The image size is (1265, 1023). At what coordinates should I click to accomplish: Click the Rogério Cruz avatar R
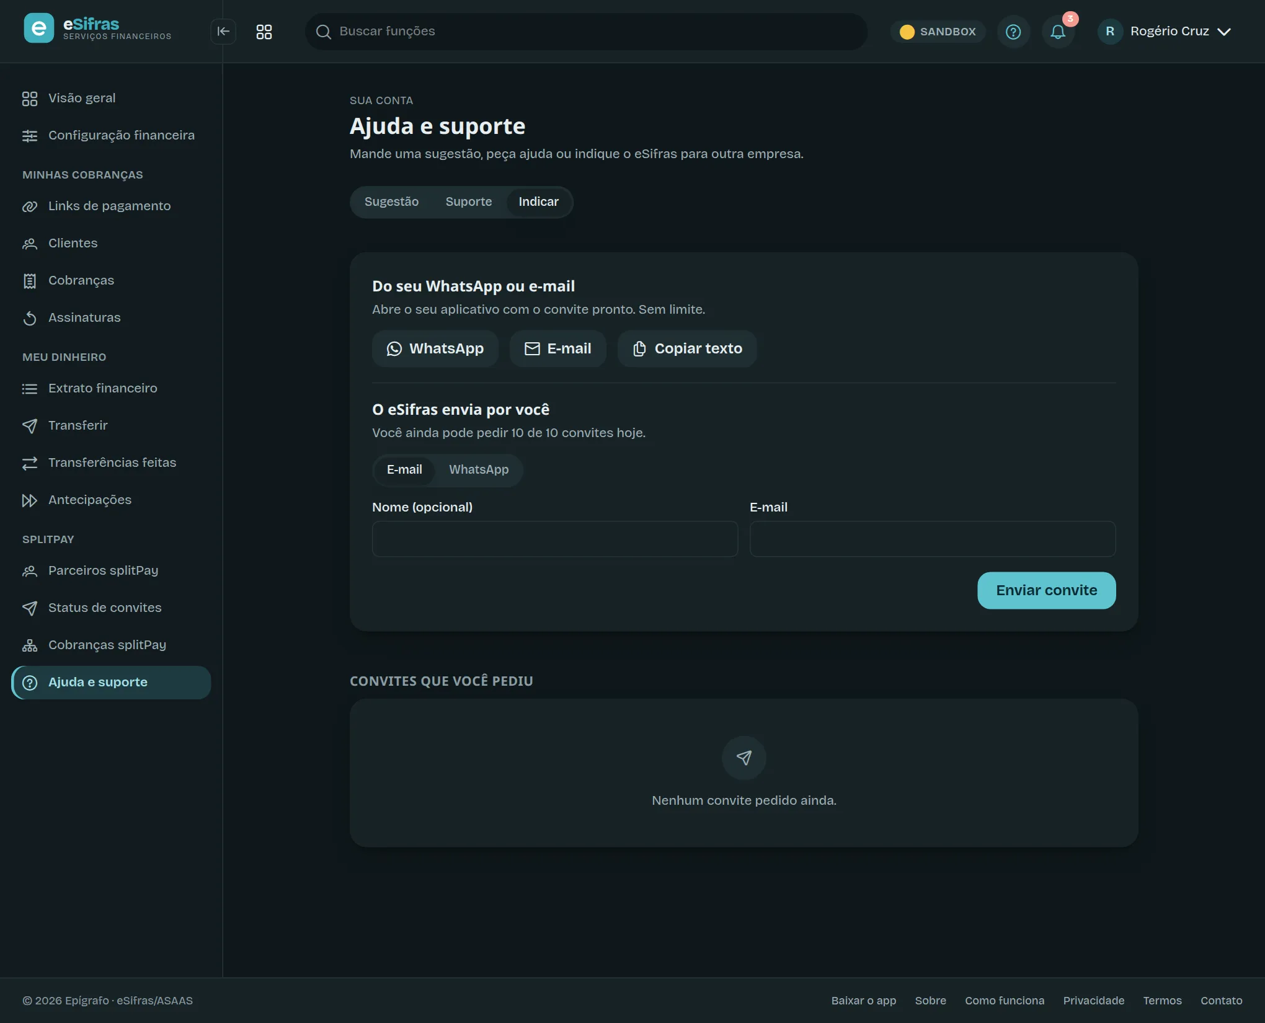click(x=1110, y=32)
